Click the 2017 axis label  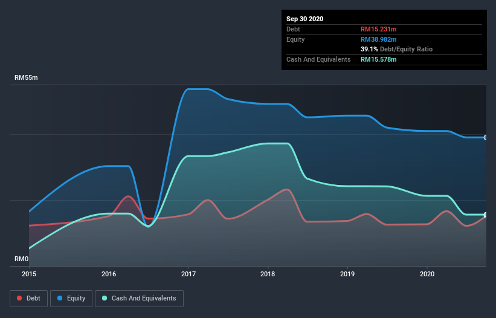coord(188,274)
